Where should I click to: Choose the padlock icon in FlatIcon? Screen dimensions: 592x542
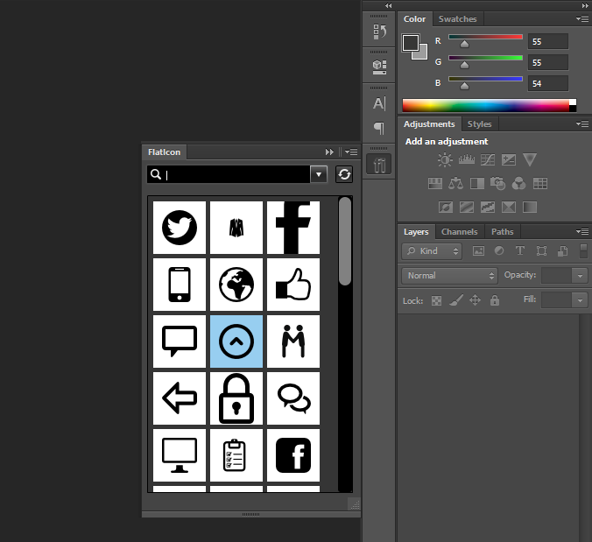coord(236,398)
